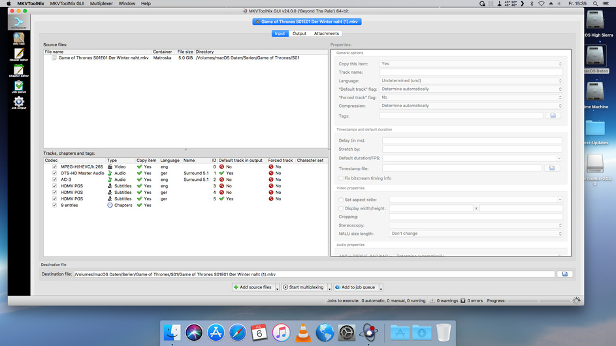Switch to the Attachments tab
Viewport: 616px width, 346px height.
(326, 33)
